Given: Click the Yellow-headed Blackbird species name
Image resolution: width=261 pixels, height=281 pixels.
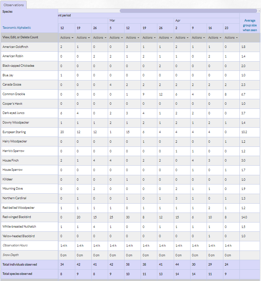Looking at the screenshot, I should coord(18,236).
